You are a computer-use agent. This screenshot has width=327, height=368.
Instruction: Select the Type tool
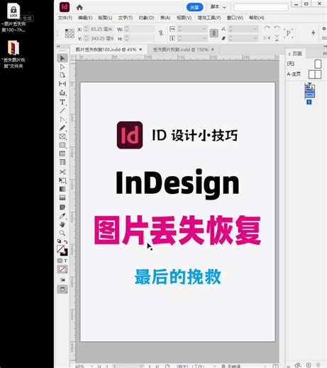[62, 102]
